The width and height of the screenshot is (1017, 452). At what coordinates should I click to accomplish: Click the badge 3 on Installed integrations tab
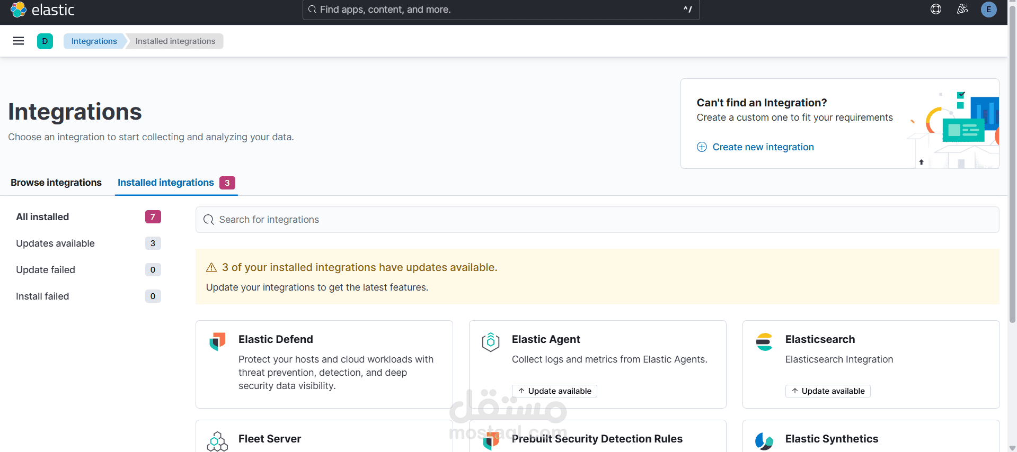[x=227, y=183]
